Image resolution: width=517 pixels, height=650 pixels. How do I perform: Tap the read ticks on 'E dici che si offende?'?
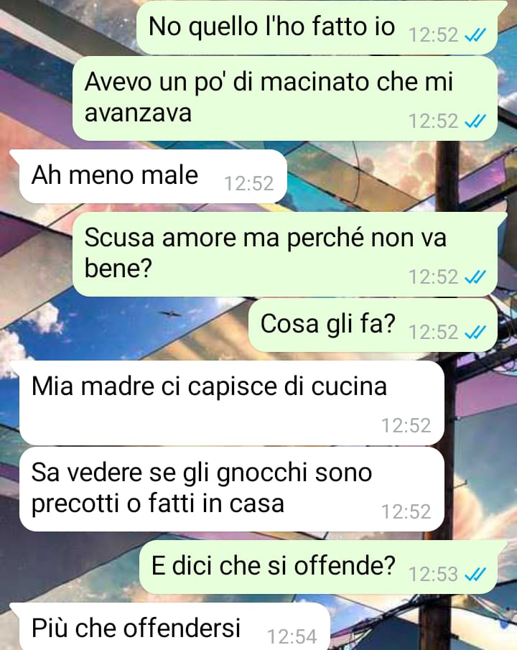(x=475, y=575)
